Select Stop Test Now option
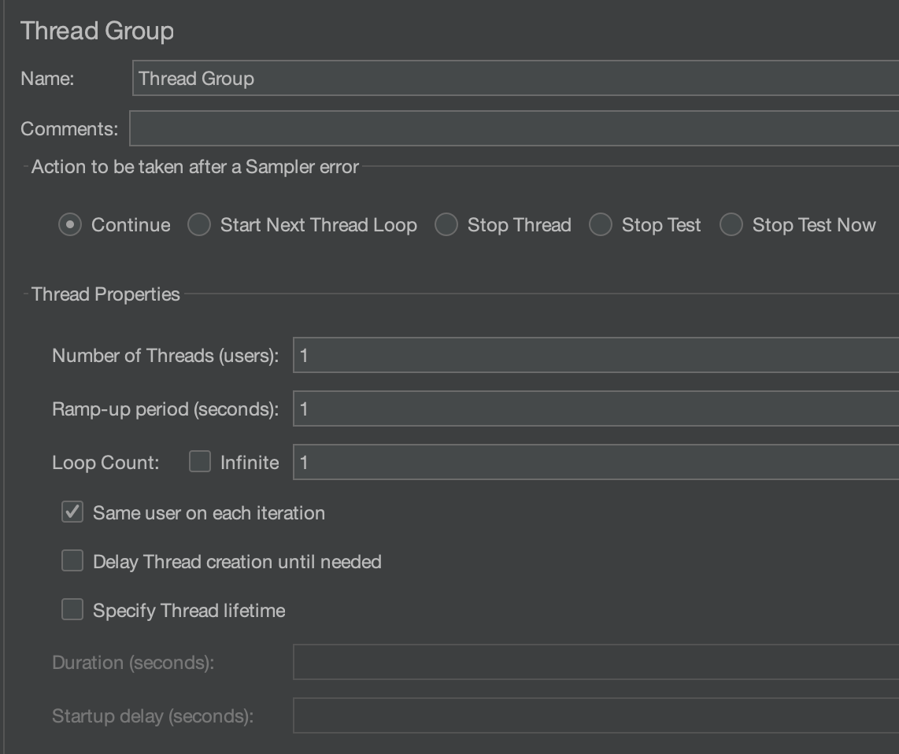The width and height of the screenshot is (899, 754). coord(731,225)
